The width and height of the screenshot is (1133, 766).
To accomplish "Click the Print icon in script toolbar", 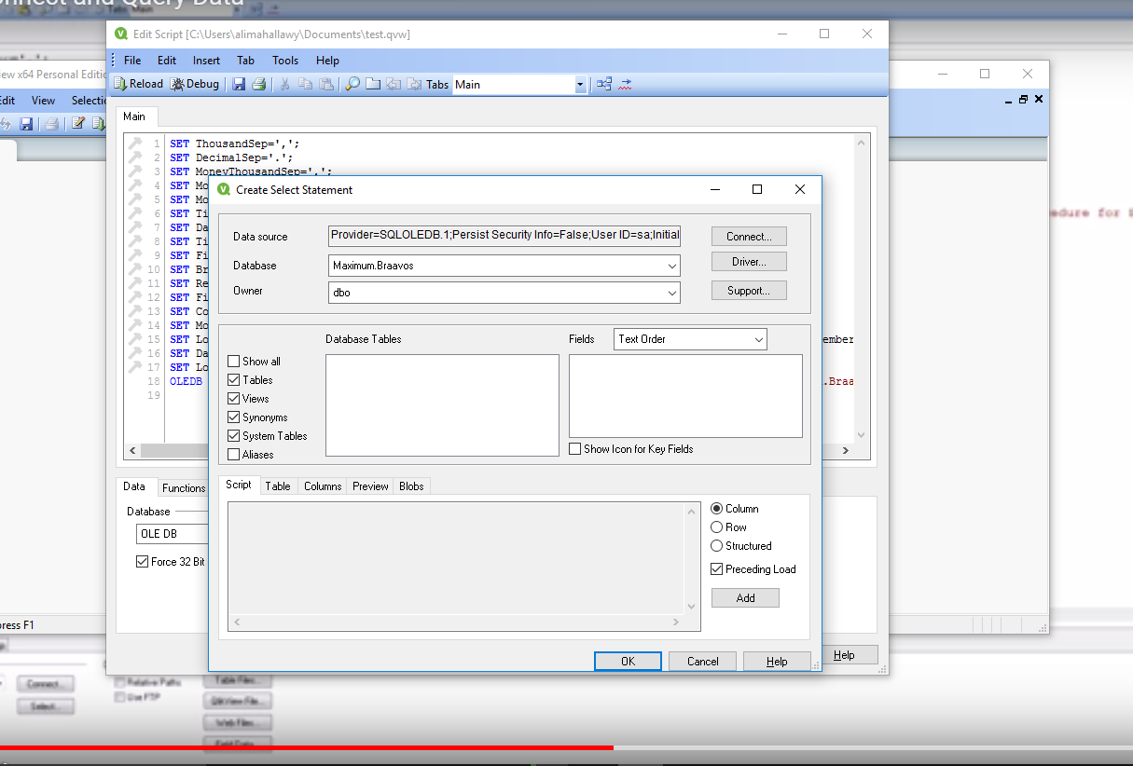I will pos(259,84).
